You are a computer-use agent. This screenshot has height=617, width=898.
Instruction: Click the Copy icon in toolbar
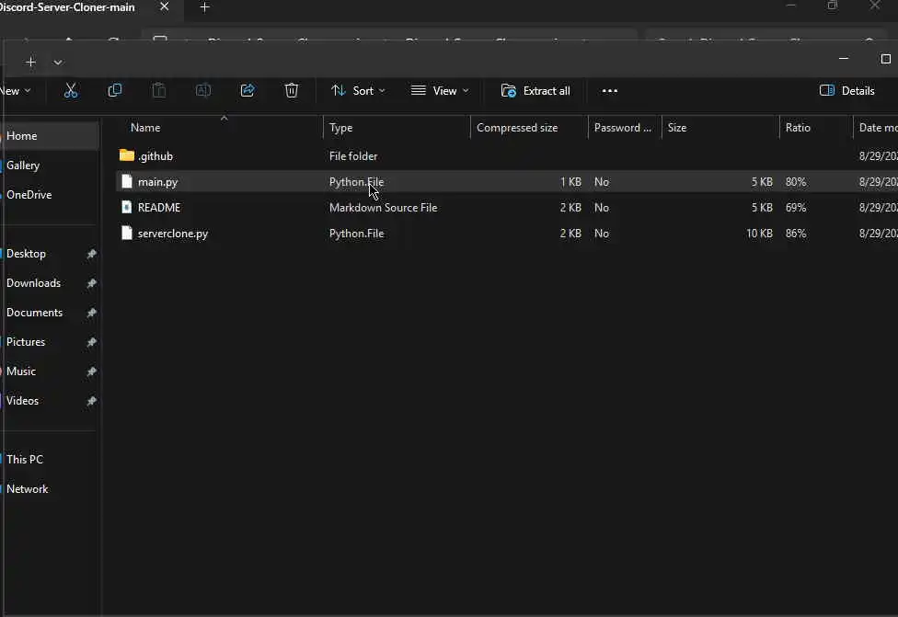[x=114, y=90]
